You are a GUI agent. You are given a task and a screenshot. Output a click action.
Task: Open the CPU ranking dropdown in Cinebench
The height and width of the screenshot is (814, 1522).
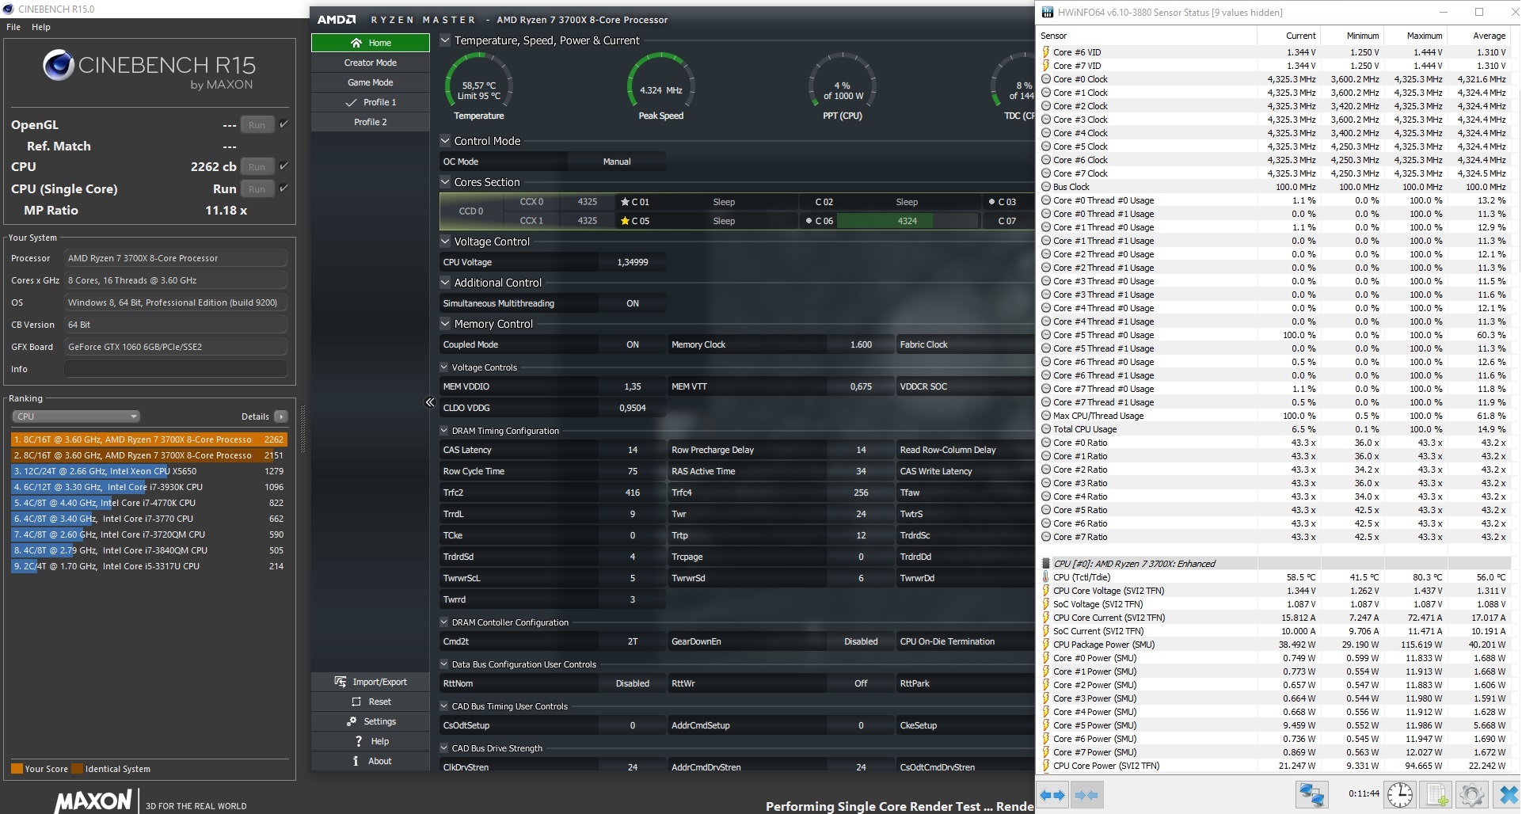76,417
